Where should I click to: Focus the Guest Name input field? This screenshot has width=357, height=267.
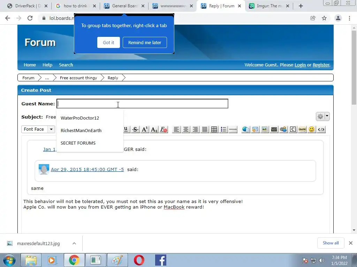(x=142, y=104)
